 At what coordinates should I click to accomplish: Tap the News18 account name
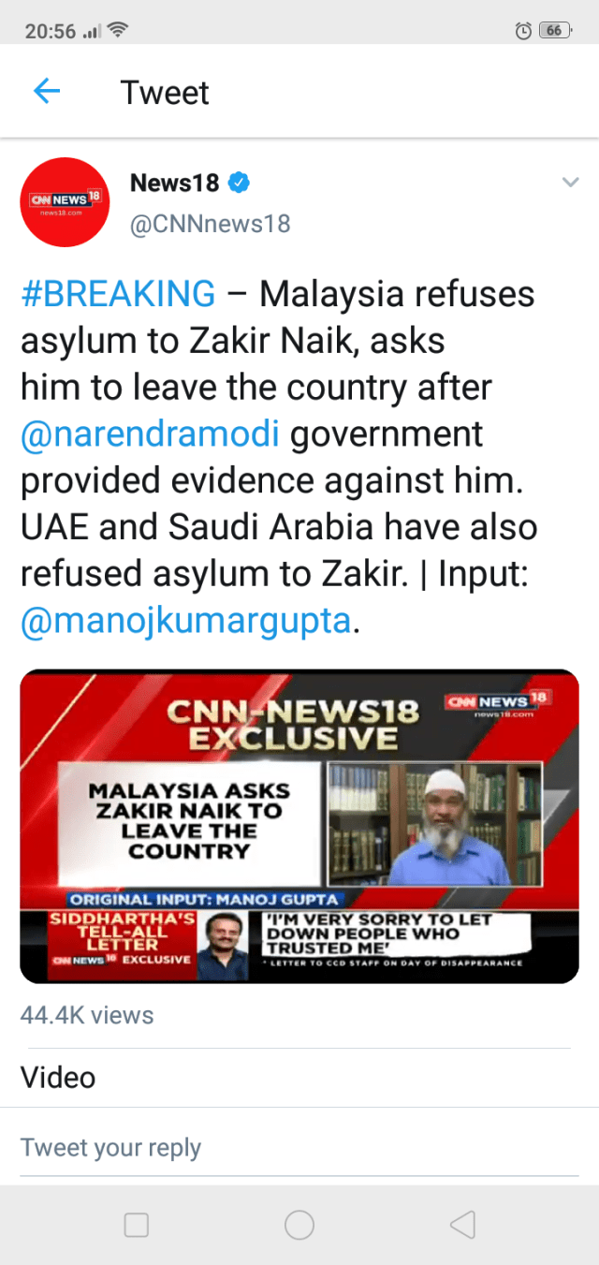coord(174,183)
